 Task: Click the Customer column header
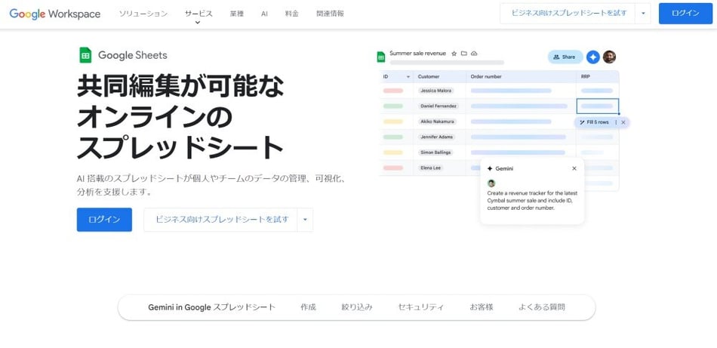429,77
